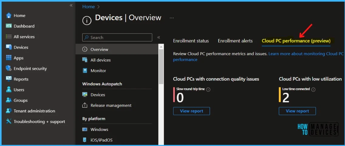
Task: Click the Devices Overview page info icon
Action: tap(87, 21)
